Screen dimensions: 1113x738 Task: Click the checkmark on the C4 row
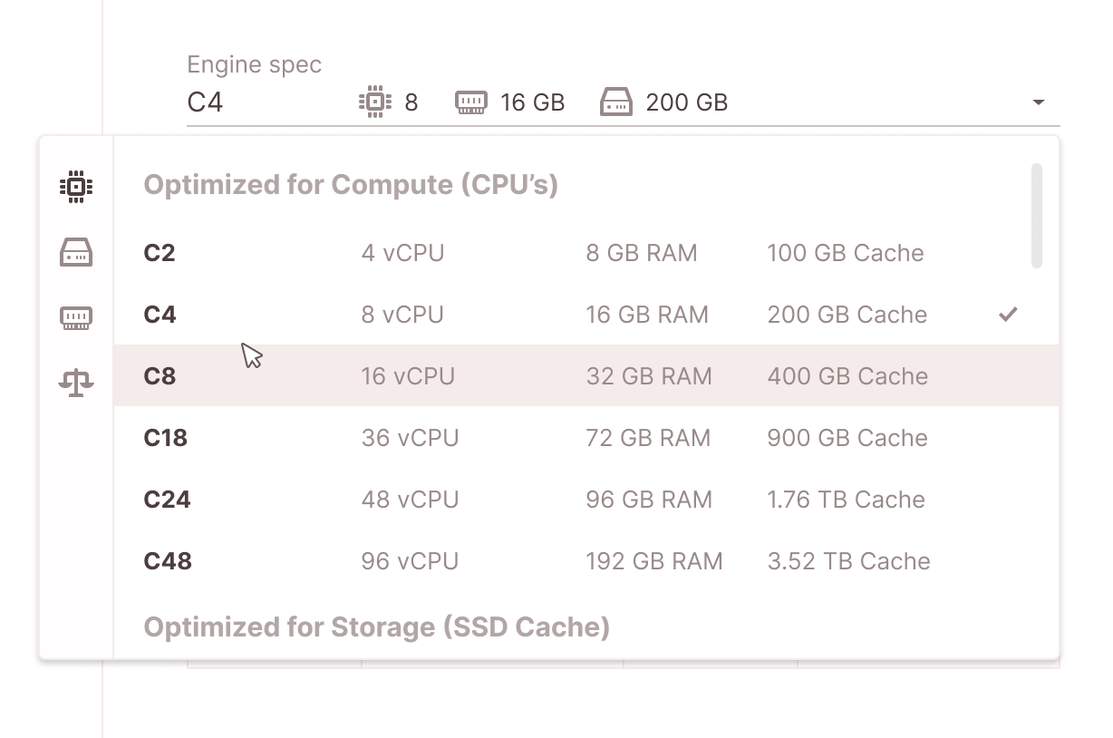[1008, 315]
